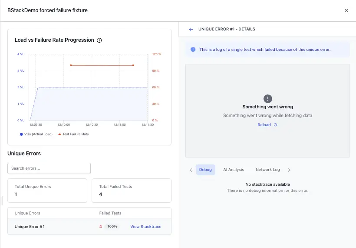
Task: Click the Total Unique Errors card
Action: click(47, 191)
